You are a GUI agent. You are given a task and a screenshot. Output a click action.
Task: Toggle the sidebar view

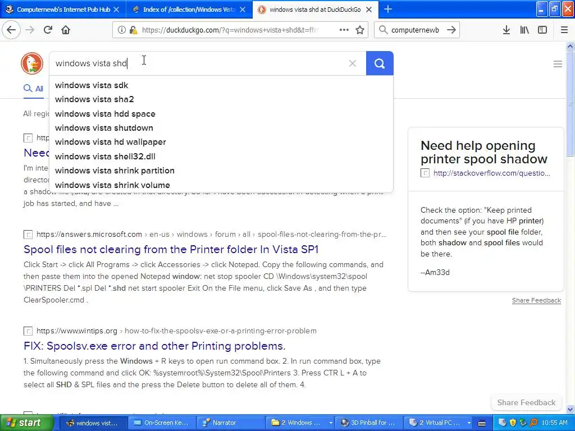542,30
